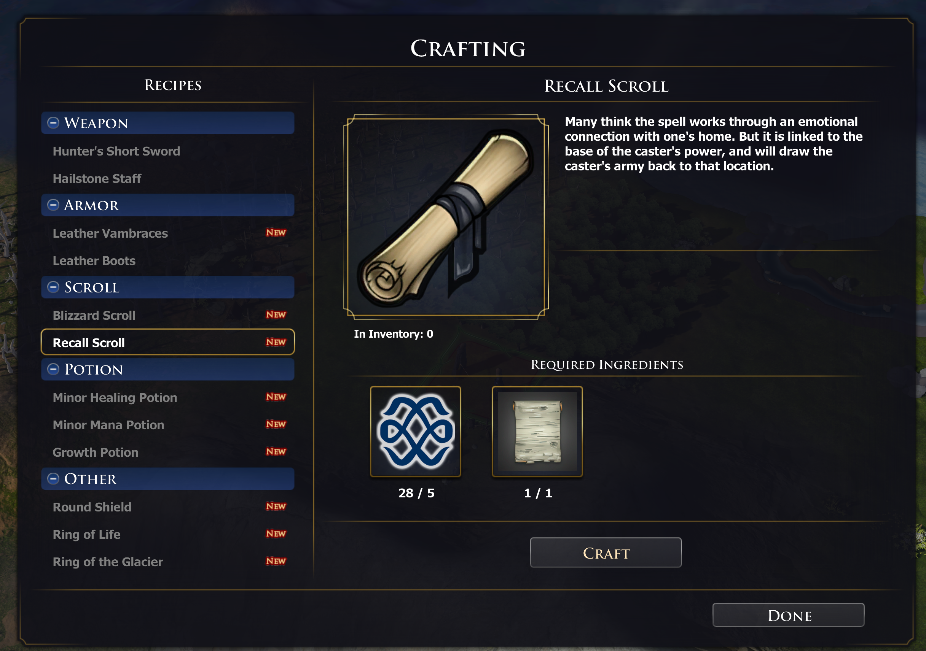The height and width of the screenshot is (651, 926).
Task: Select the Hunter's Short Sword recipe
Action: point(116,151)
